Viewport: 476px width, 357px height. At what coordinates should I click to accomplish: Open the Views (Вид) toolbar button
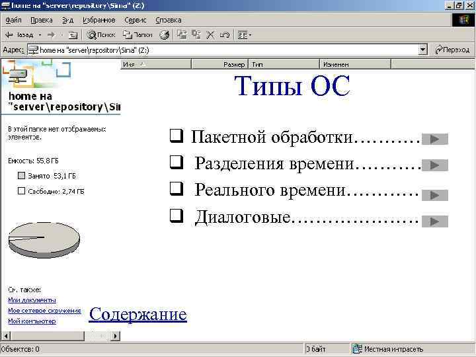(243, 35)
